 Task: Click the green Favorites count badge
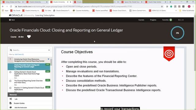point(171,20)
